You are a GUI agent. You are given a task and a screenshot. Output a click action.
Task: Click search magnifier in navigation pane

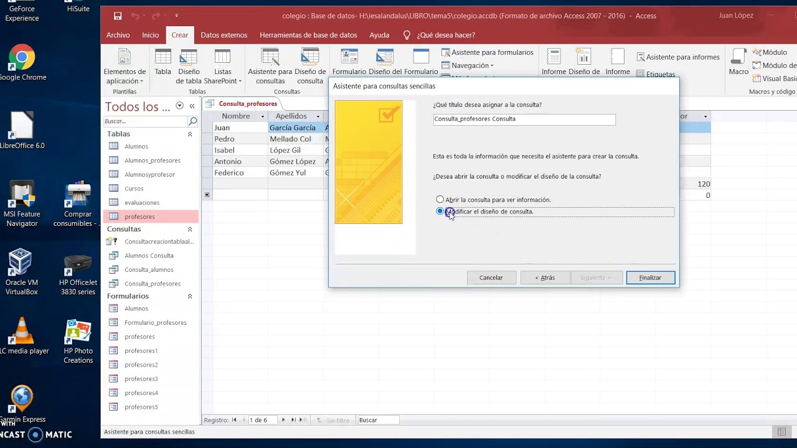(x=192, y=121)
